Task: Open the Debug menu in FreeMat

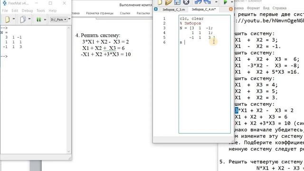Action: 27,10
